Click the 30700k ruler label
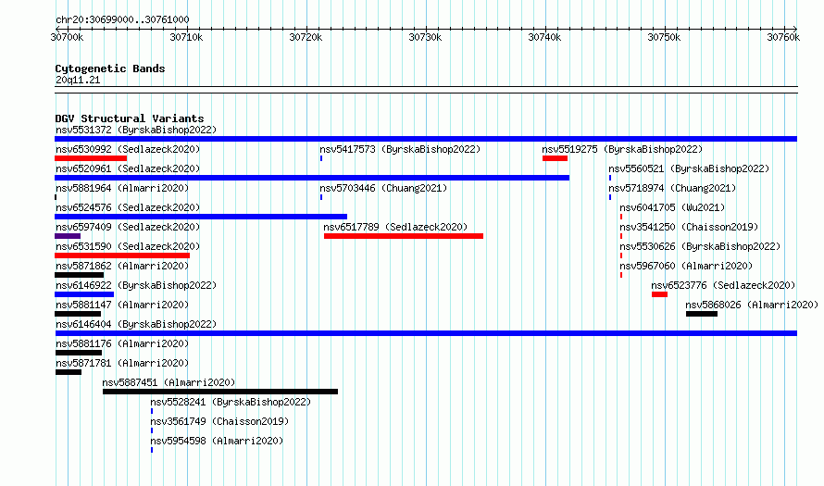This screenshot has height=486, width=824. click(67, 37)
